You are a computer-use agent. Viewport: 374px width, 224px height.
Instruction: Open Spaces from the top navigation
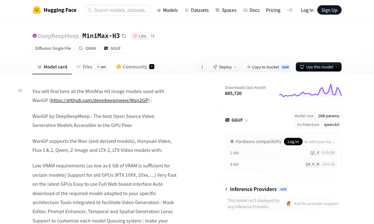[x=226, y=10]
